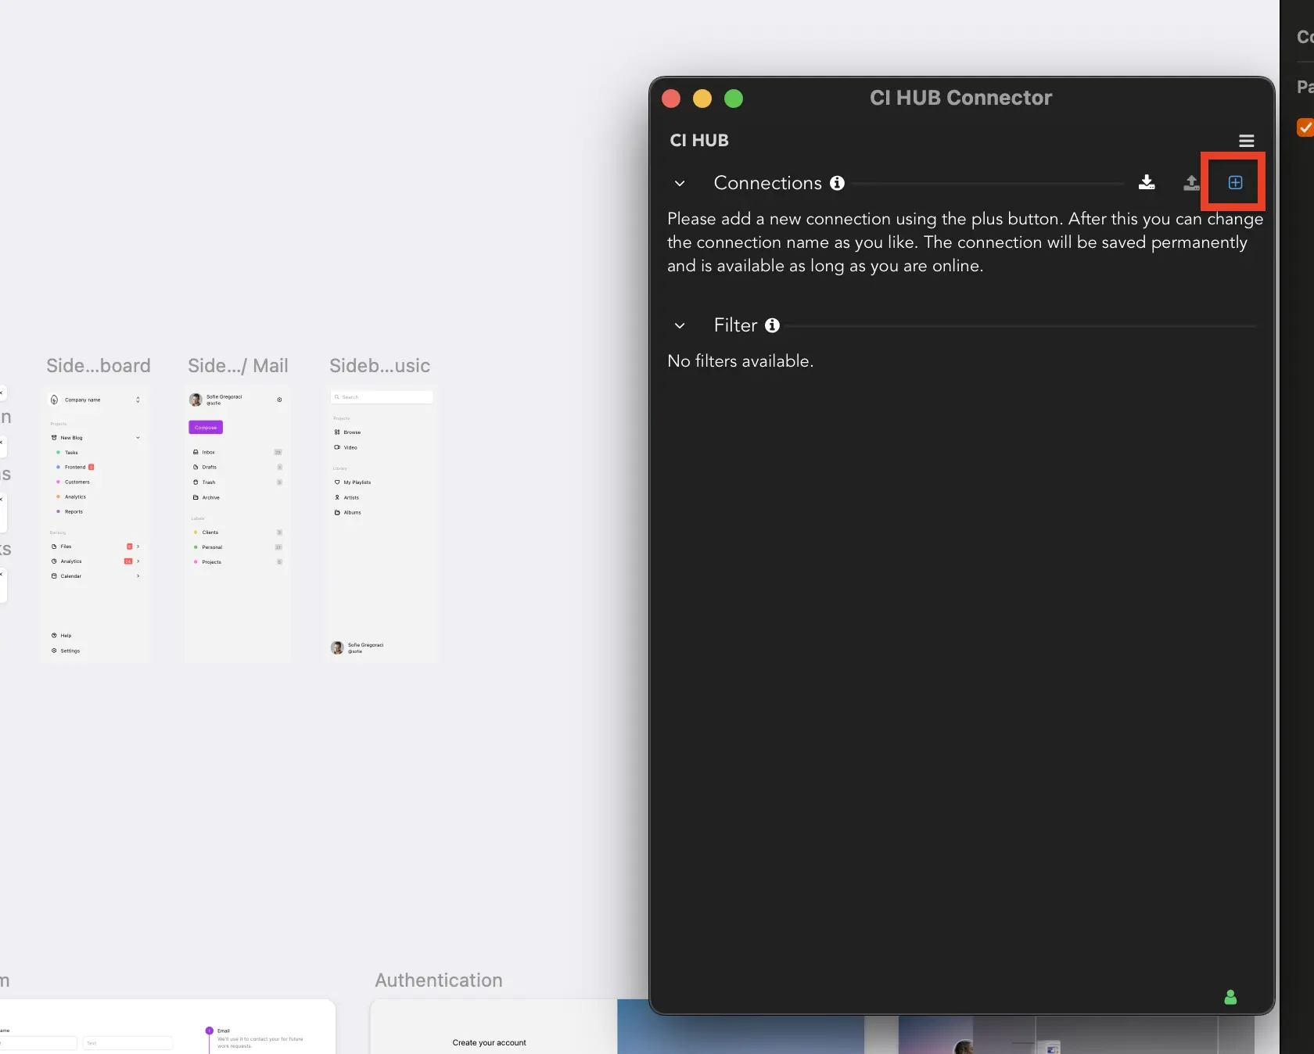Click the Filter section heading
The height and width of the screenshot is (1054, 1314).
click(735, 325)
